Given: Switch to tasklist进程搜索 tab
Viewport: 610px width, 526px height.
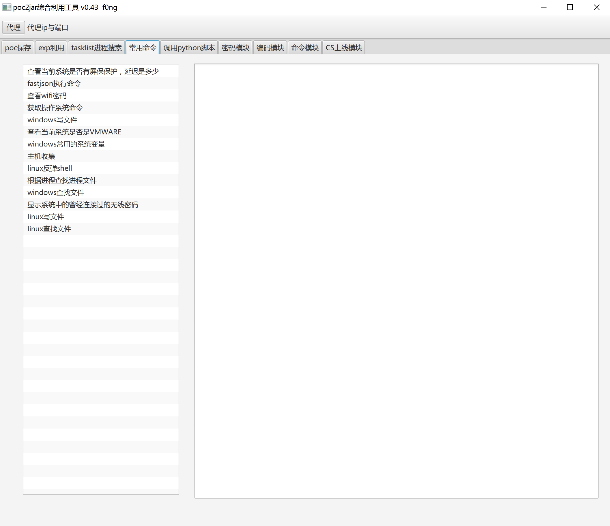Looking at the screenshot, I should click(96, 48).
